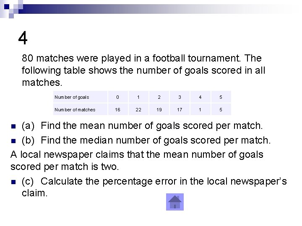Select the goals column header 3
The image size is (302, 226).
coord(180,97)
